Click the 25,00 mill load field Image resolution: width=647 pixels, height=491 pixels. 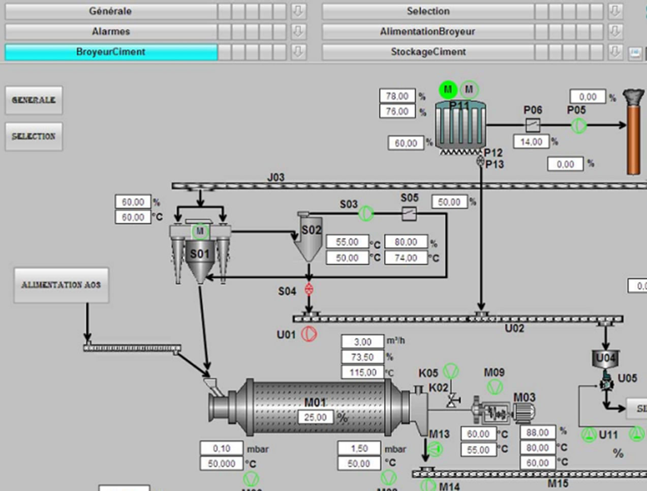tap(315, 417)
